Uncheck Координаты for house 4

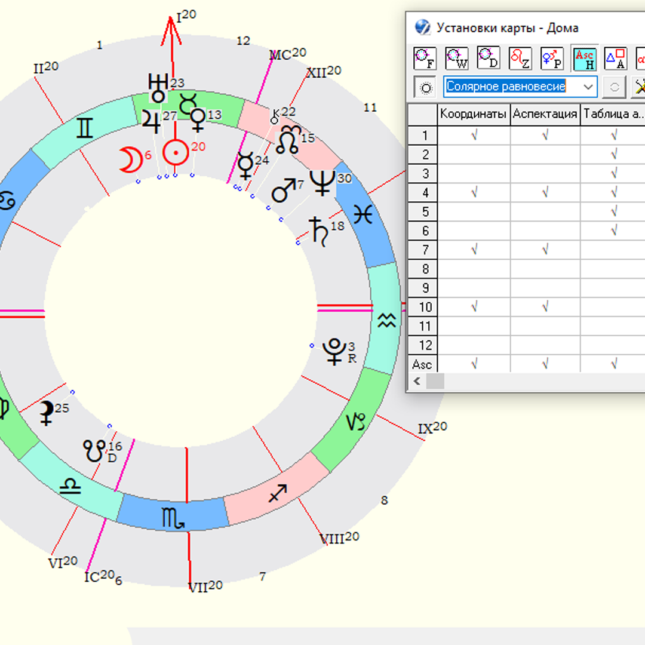point(474,192)
